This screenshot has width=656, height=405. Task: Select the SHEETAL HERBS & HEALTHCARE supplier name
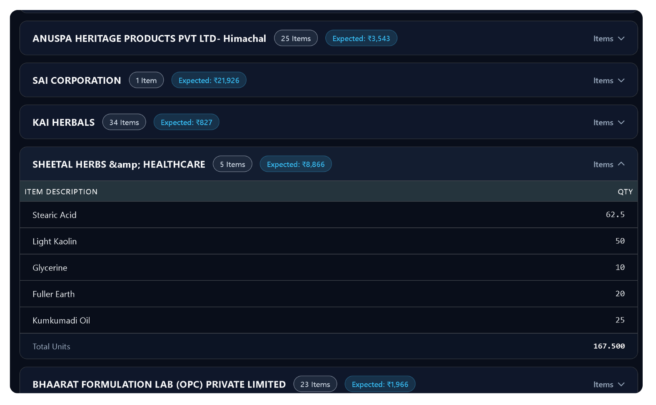click(119, 165)
